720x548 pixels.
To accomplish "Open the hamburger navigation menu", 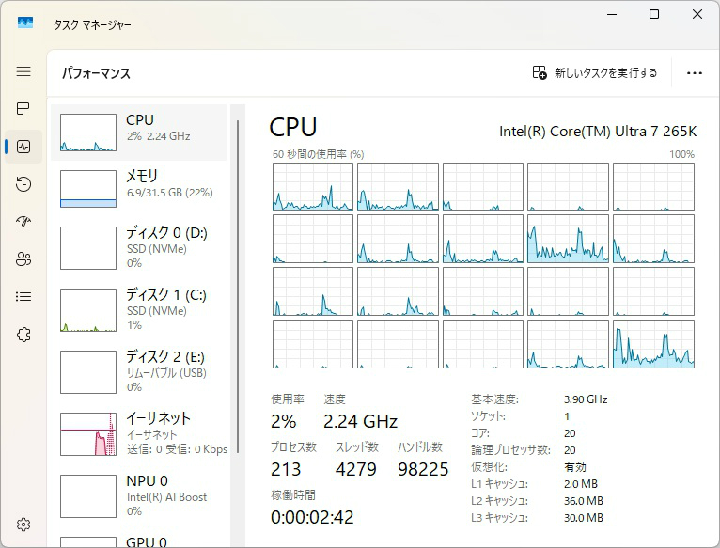I will [x=23, y=71].
